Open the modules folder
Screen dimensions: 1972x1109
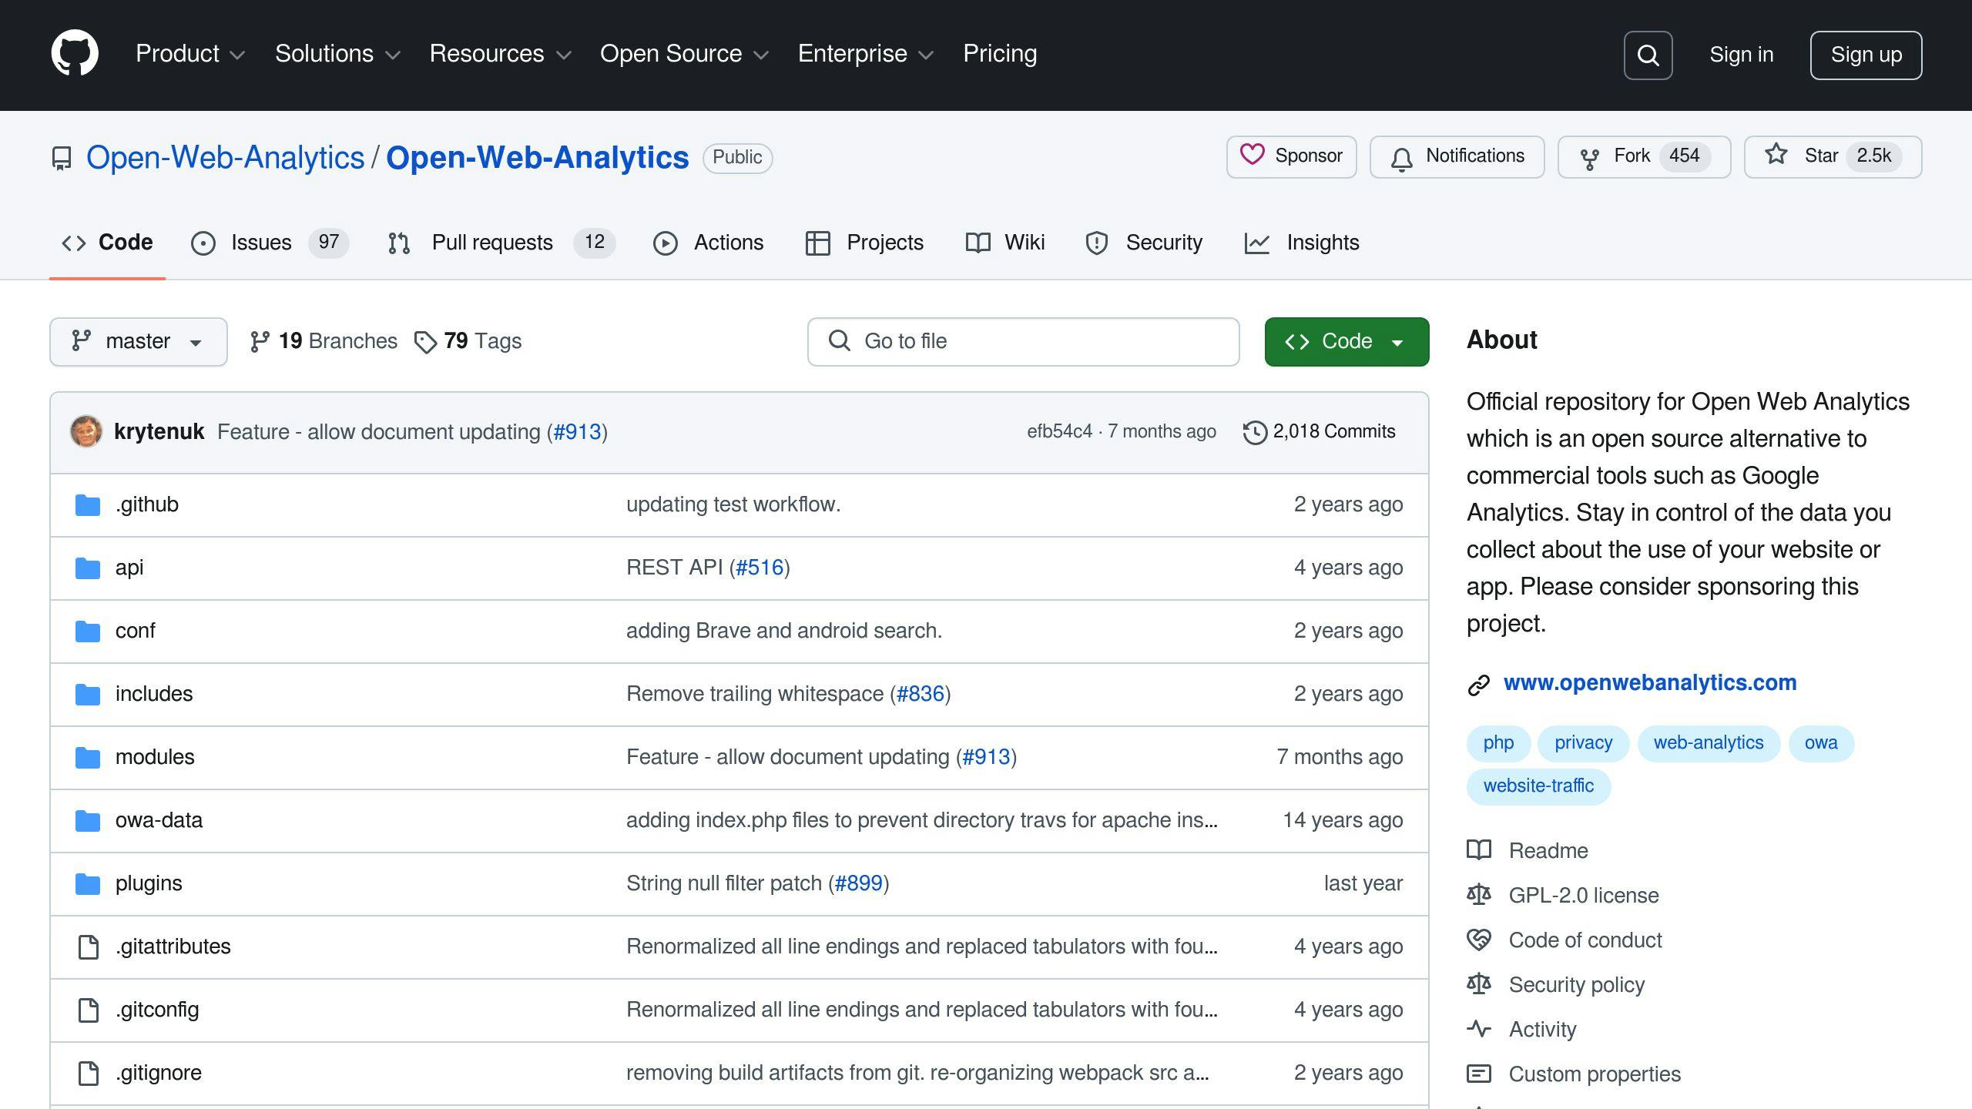(x=154, y=756)
